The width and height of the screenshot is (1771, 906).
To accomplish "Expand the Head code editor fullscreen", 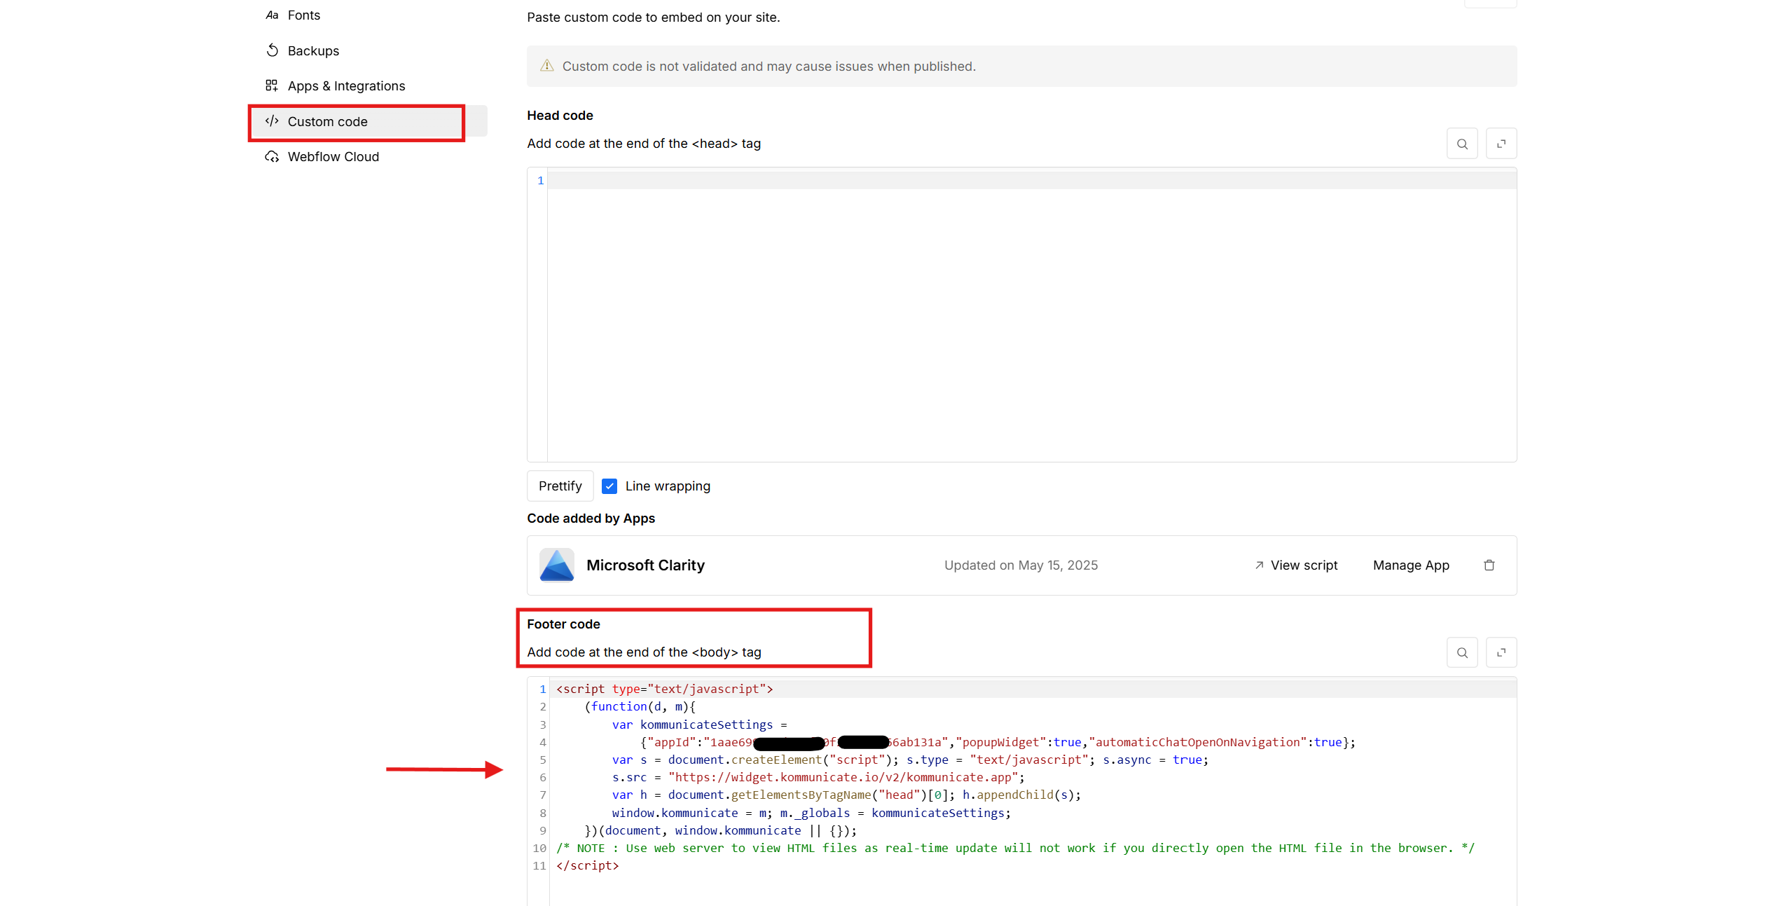I will [x=1501, y=144].
